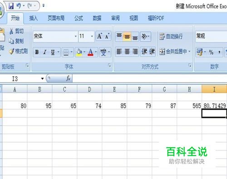Click the fx insert function icon

tap(68, 78)
